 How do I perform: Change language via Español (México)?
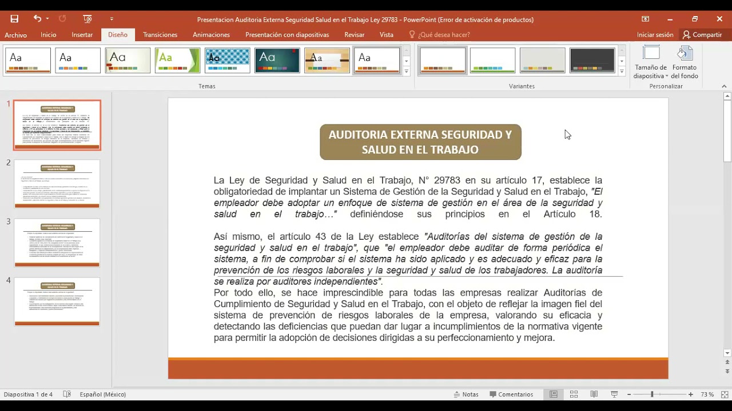point(103,394)
